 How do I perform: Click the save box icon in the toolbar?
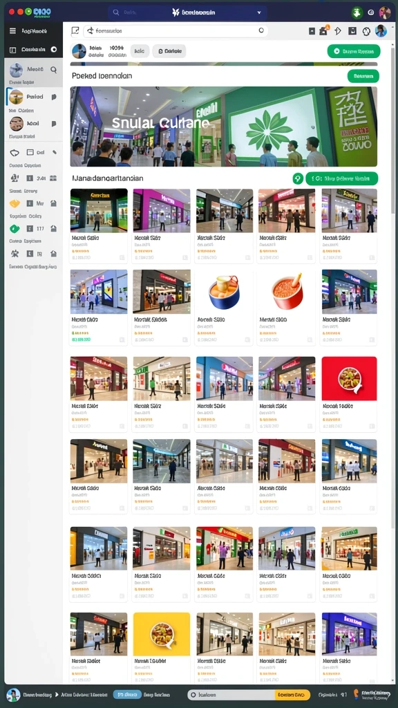tap(352, 31)
